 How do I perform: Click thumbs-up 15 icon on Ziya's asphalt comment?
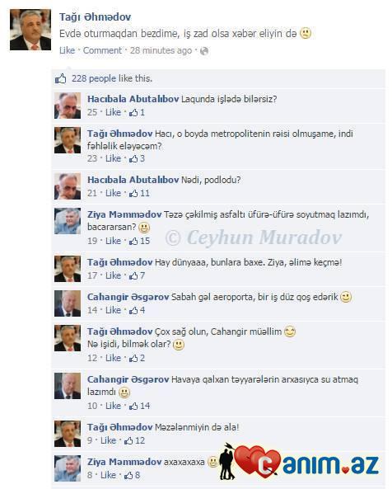[x=133, y=241]
